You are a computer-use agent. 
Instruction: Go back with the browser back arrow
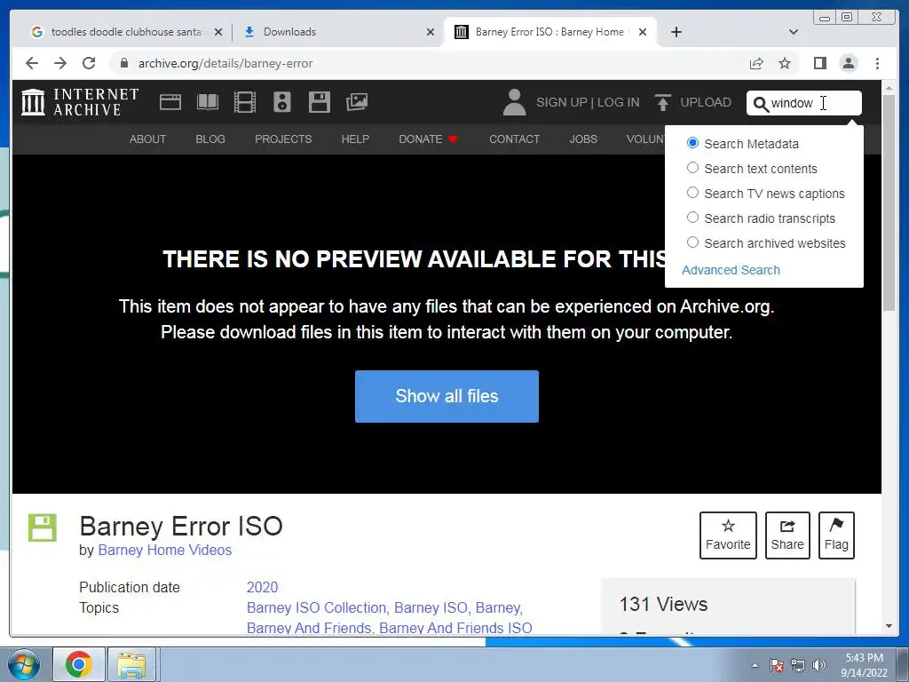[32, 63]
